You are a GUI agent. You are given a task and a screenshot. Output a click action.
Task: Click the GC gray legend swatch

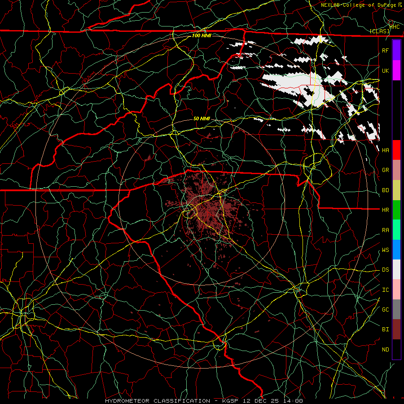pos(396,309)
